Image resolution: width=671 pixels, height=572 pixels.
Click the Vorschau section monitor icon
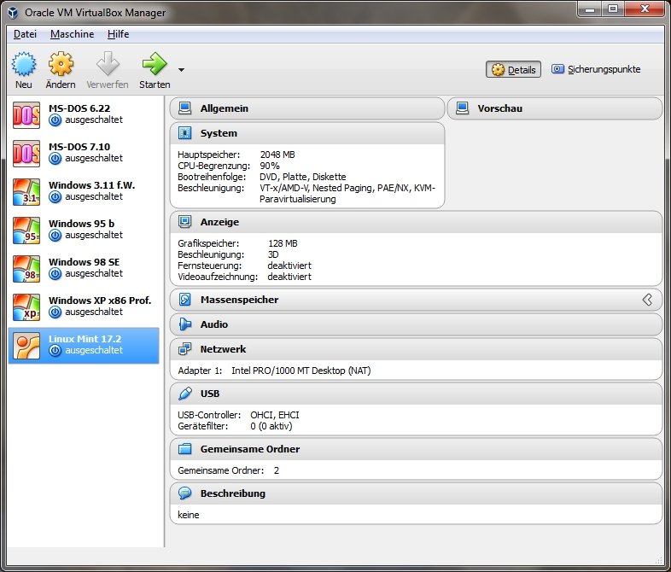[x=462, y=108]
